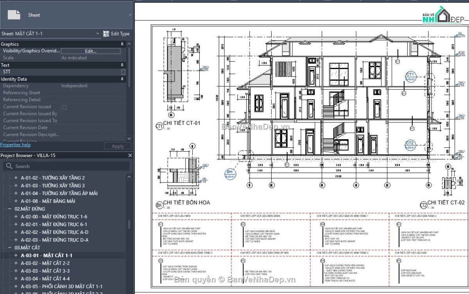Click the Properties panel scroll-down arrow
The height and width of the screenshot is (294, 469).
(x=129, y=138)
